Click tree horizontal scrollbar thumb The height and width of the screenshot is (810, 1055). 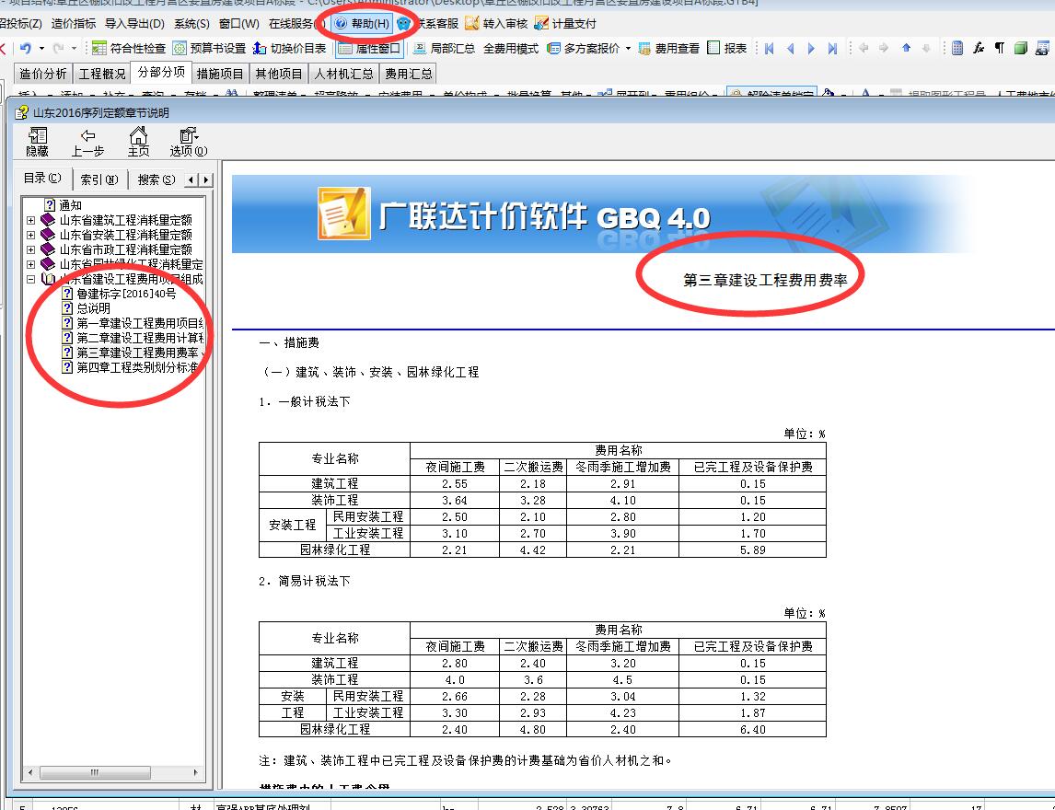click(x=95, y=772)
